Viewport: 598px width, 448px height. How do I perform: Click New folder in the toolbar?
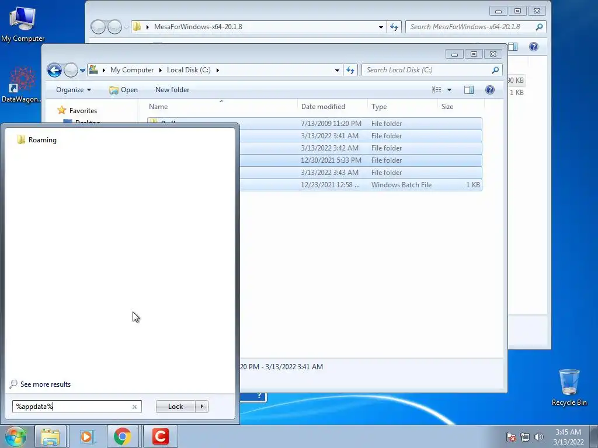(172, 90)
